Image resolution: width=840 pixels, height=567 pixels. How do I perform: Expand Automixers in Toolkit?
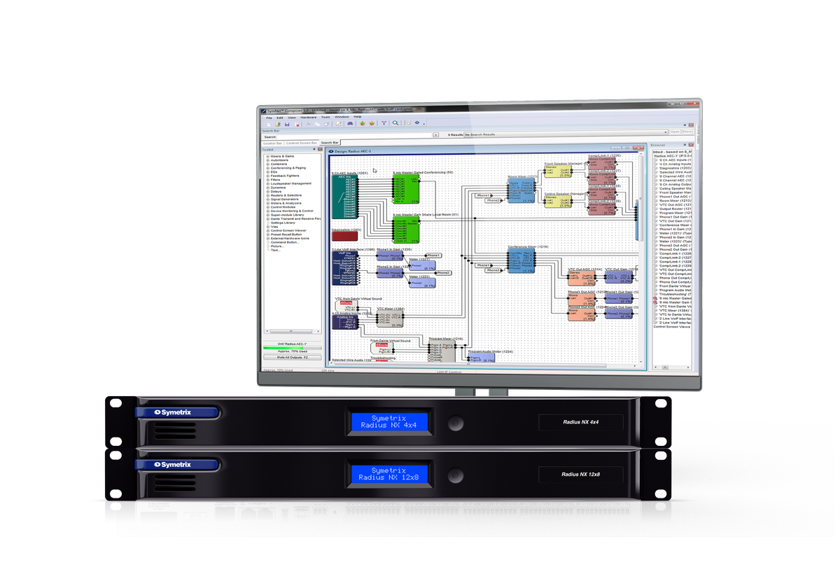point(268,160)
